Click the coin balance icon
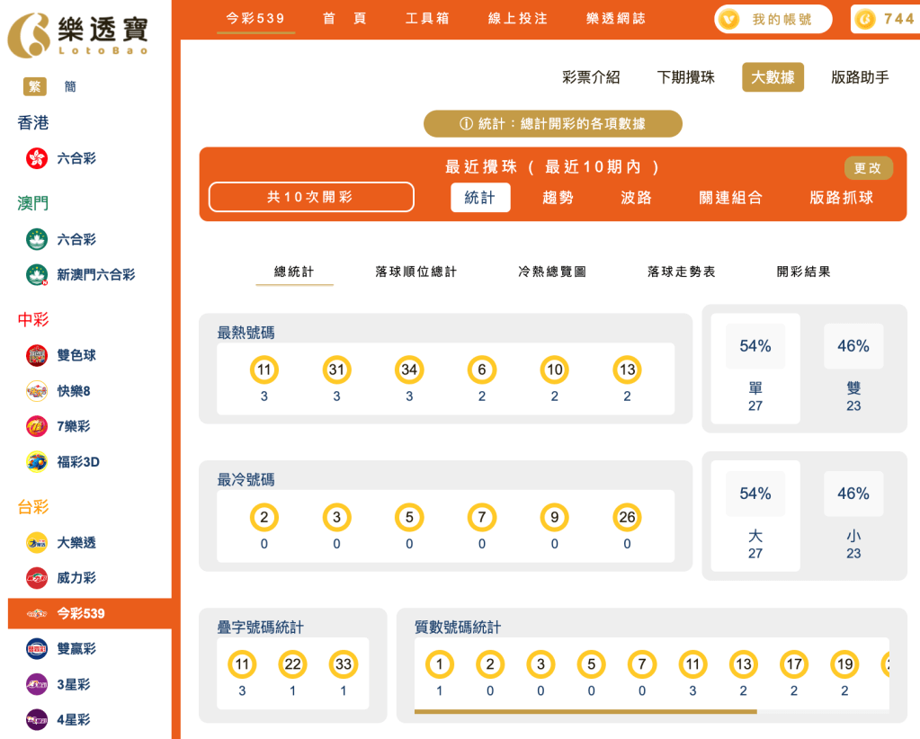The image size is (920, 739). 865,20
